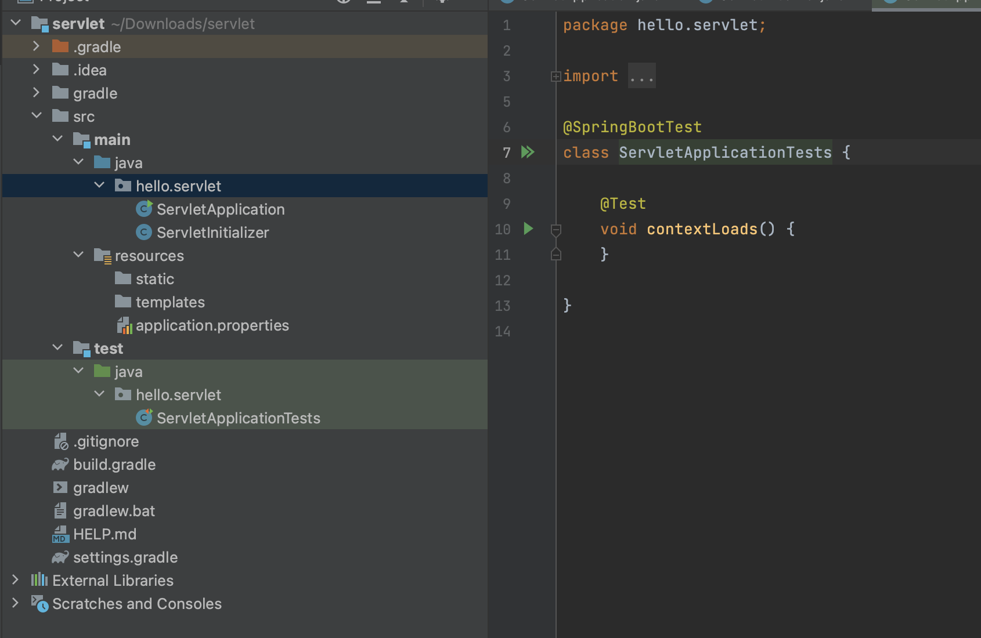Click the green java test folder icon
This screenshot has height=638, width=981.
102,371
